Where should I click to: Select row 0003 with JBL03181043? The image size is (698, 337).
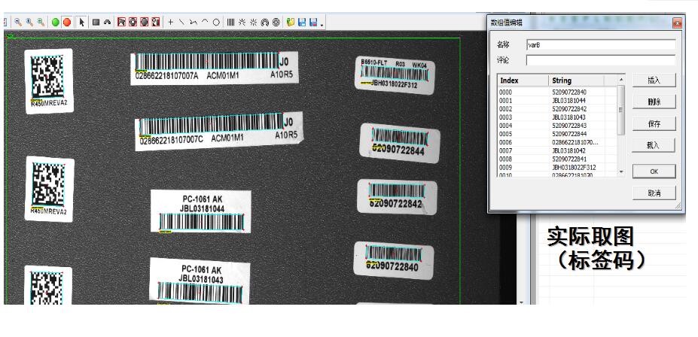pyautogui.click(x=558, y=117)
